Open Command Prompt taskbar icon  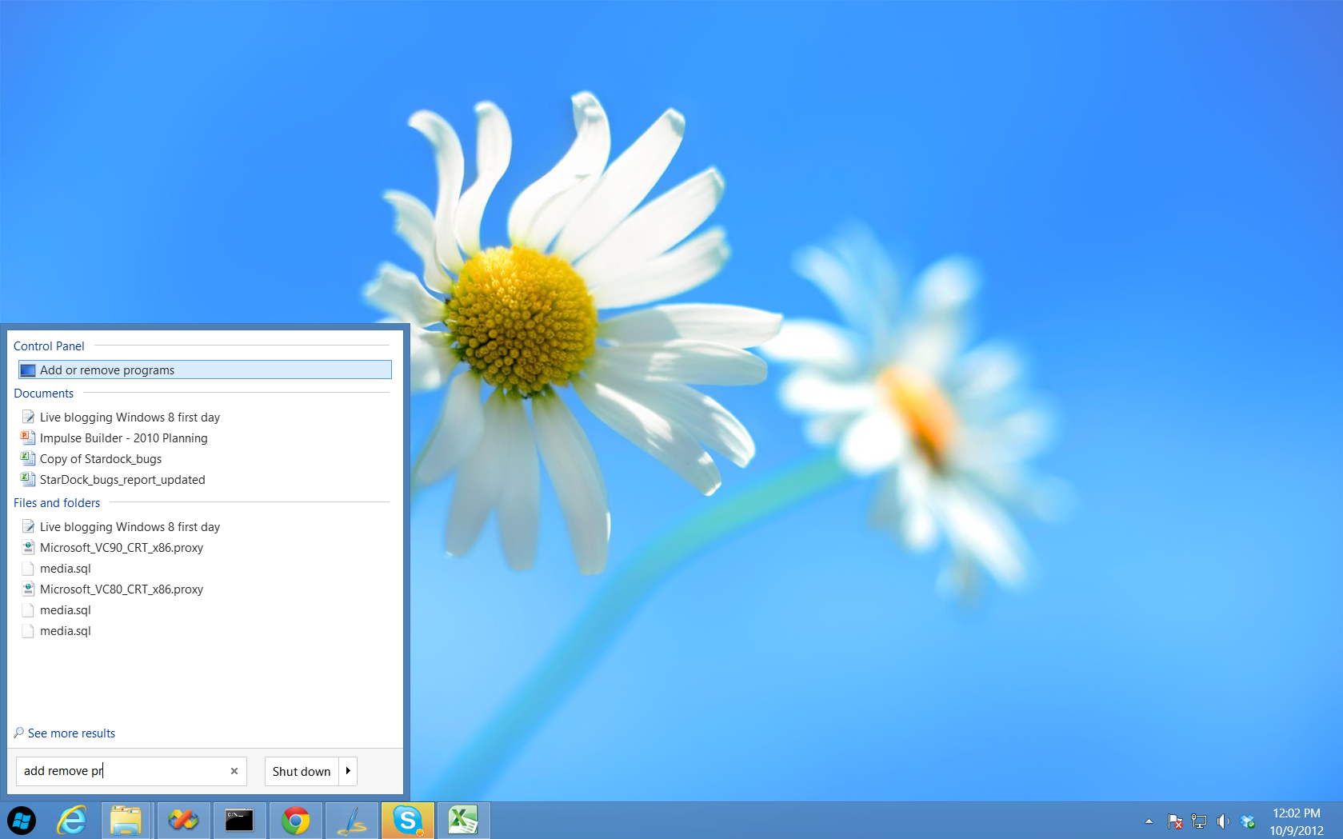[x=239, y=821]
